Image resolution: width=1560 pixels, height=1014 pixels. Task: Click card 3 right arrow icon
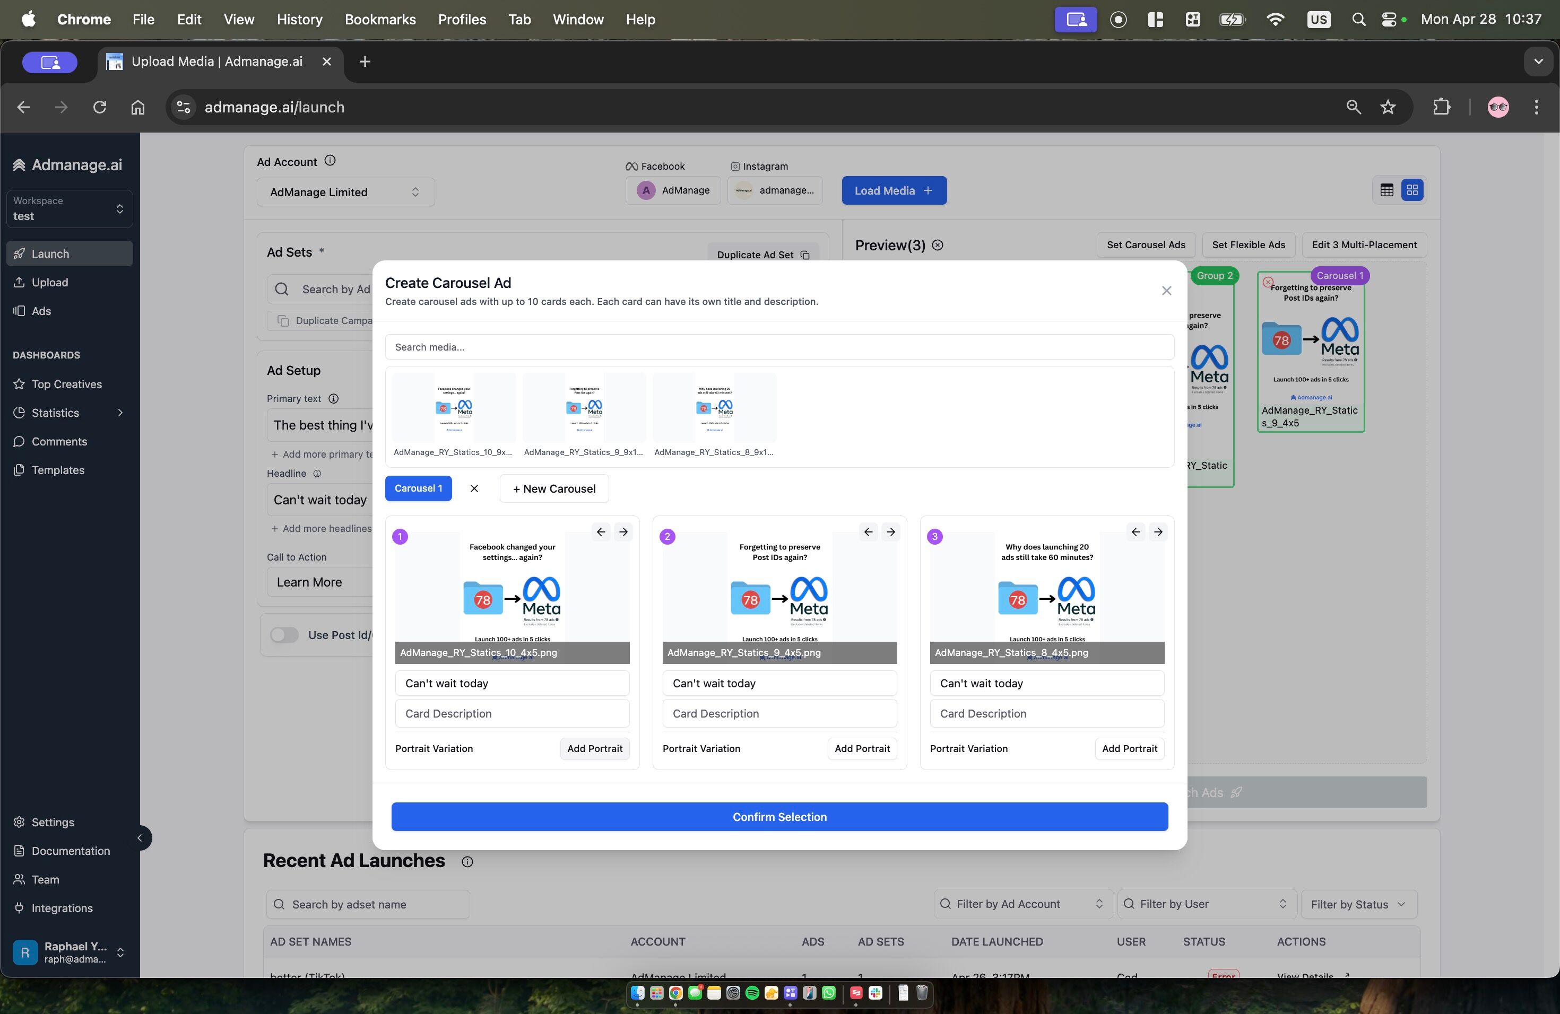[1158, 532]
